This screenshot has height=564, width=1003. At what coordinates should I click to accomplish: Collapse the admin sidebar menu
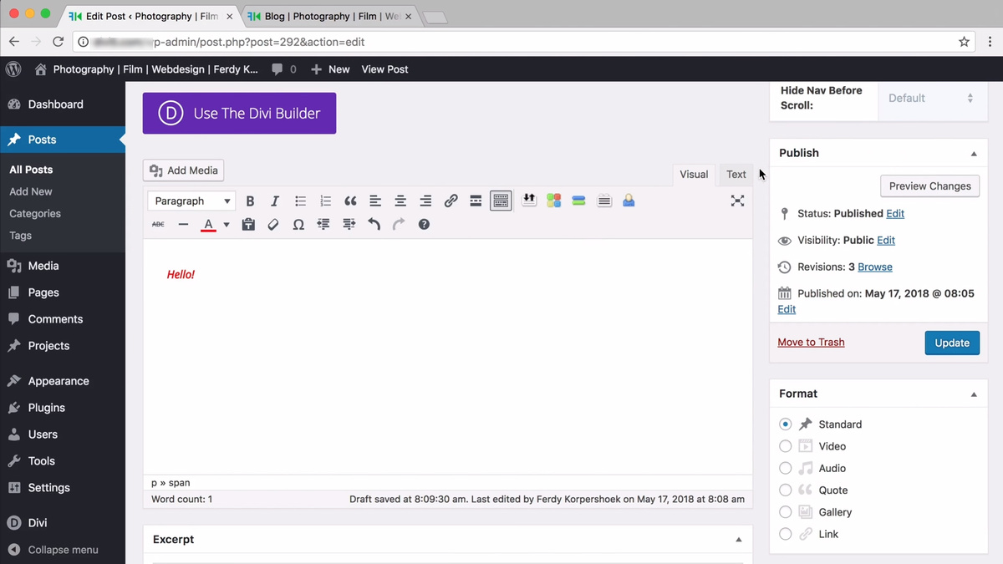click(63, 550)
